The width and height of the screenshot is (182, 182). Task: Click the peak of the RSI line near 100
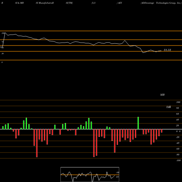(5, 33)
